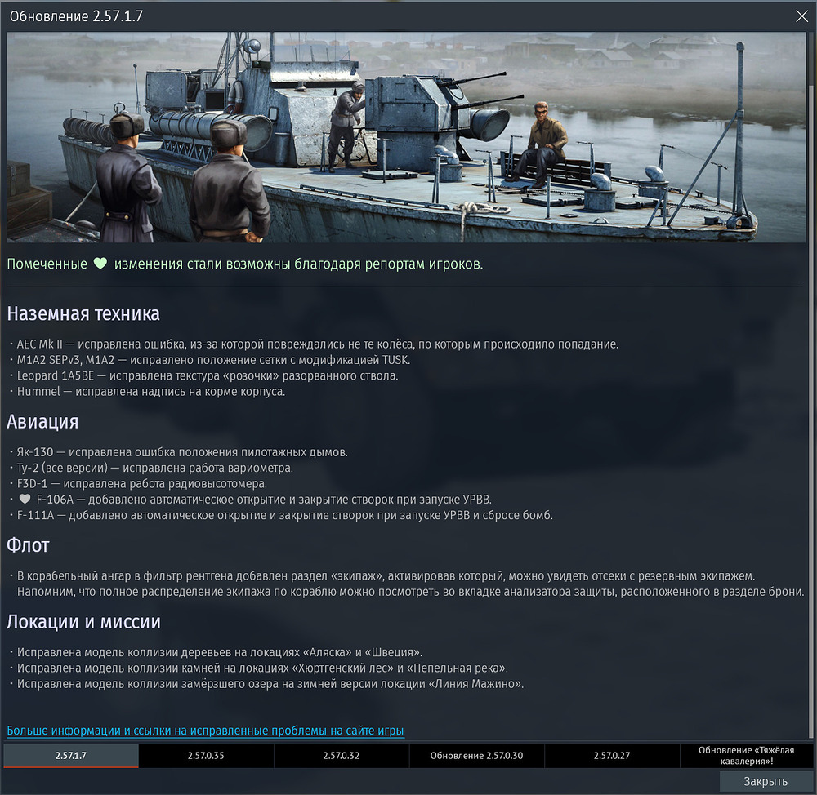
Task: Click the patrol boat banner image
Action: click(406, 137)
